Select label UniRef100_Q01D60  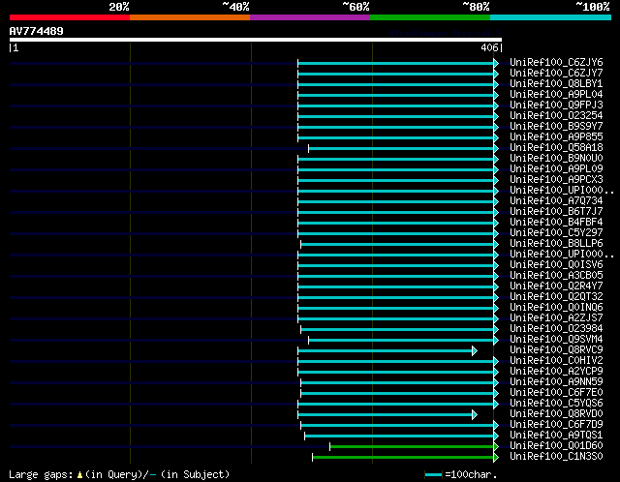(556, 446)
